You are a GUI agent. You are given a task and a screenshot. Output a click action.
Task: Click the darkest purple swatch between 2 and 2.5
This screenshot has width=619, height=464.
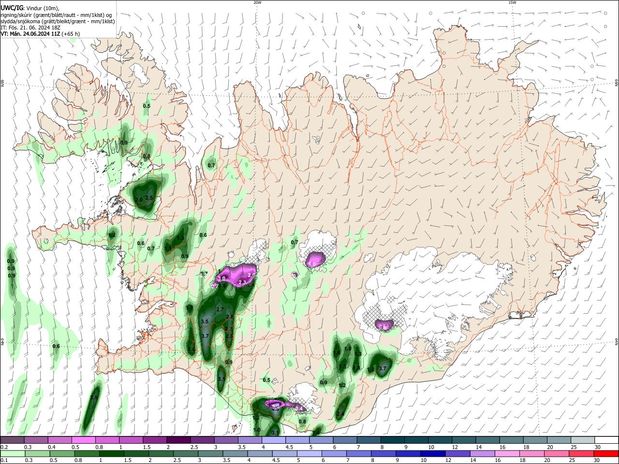click(179, 440)
